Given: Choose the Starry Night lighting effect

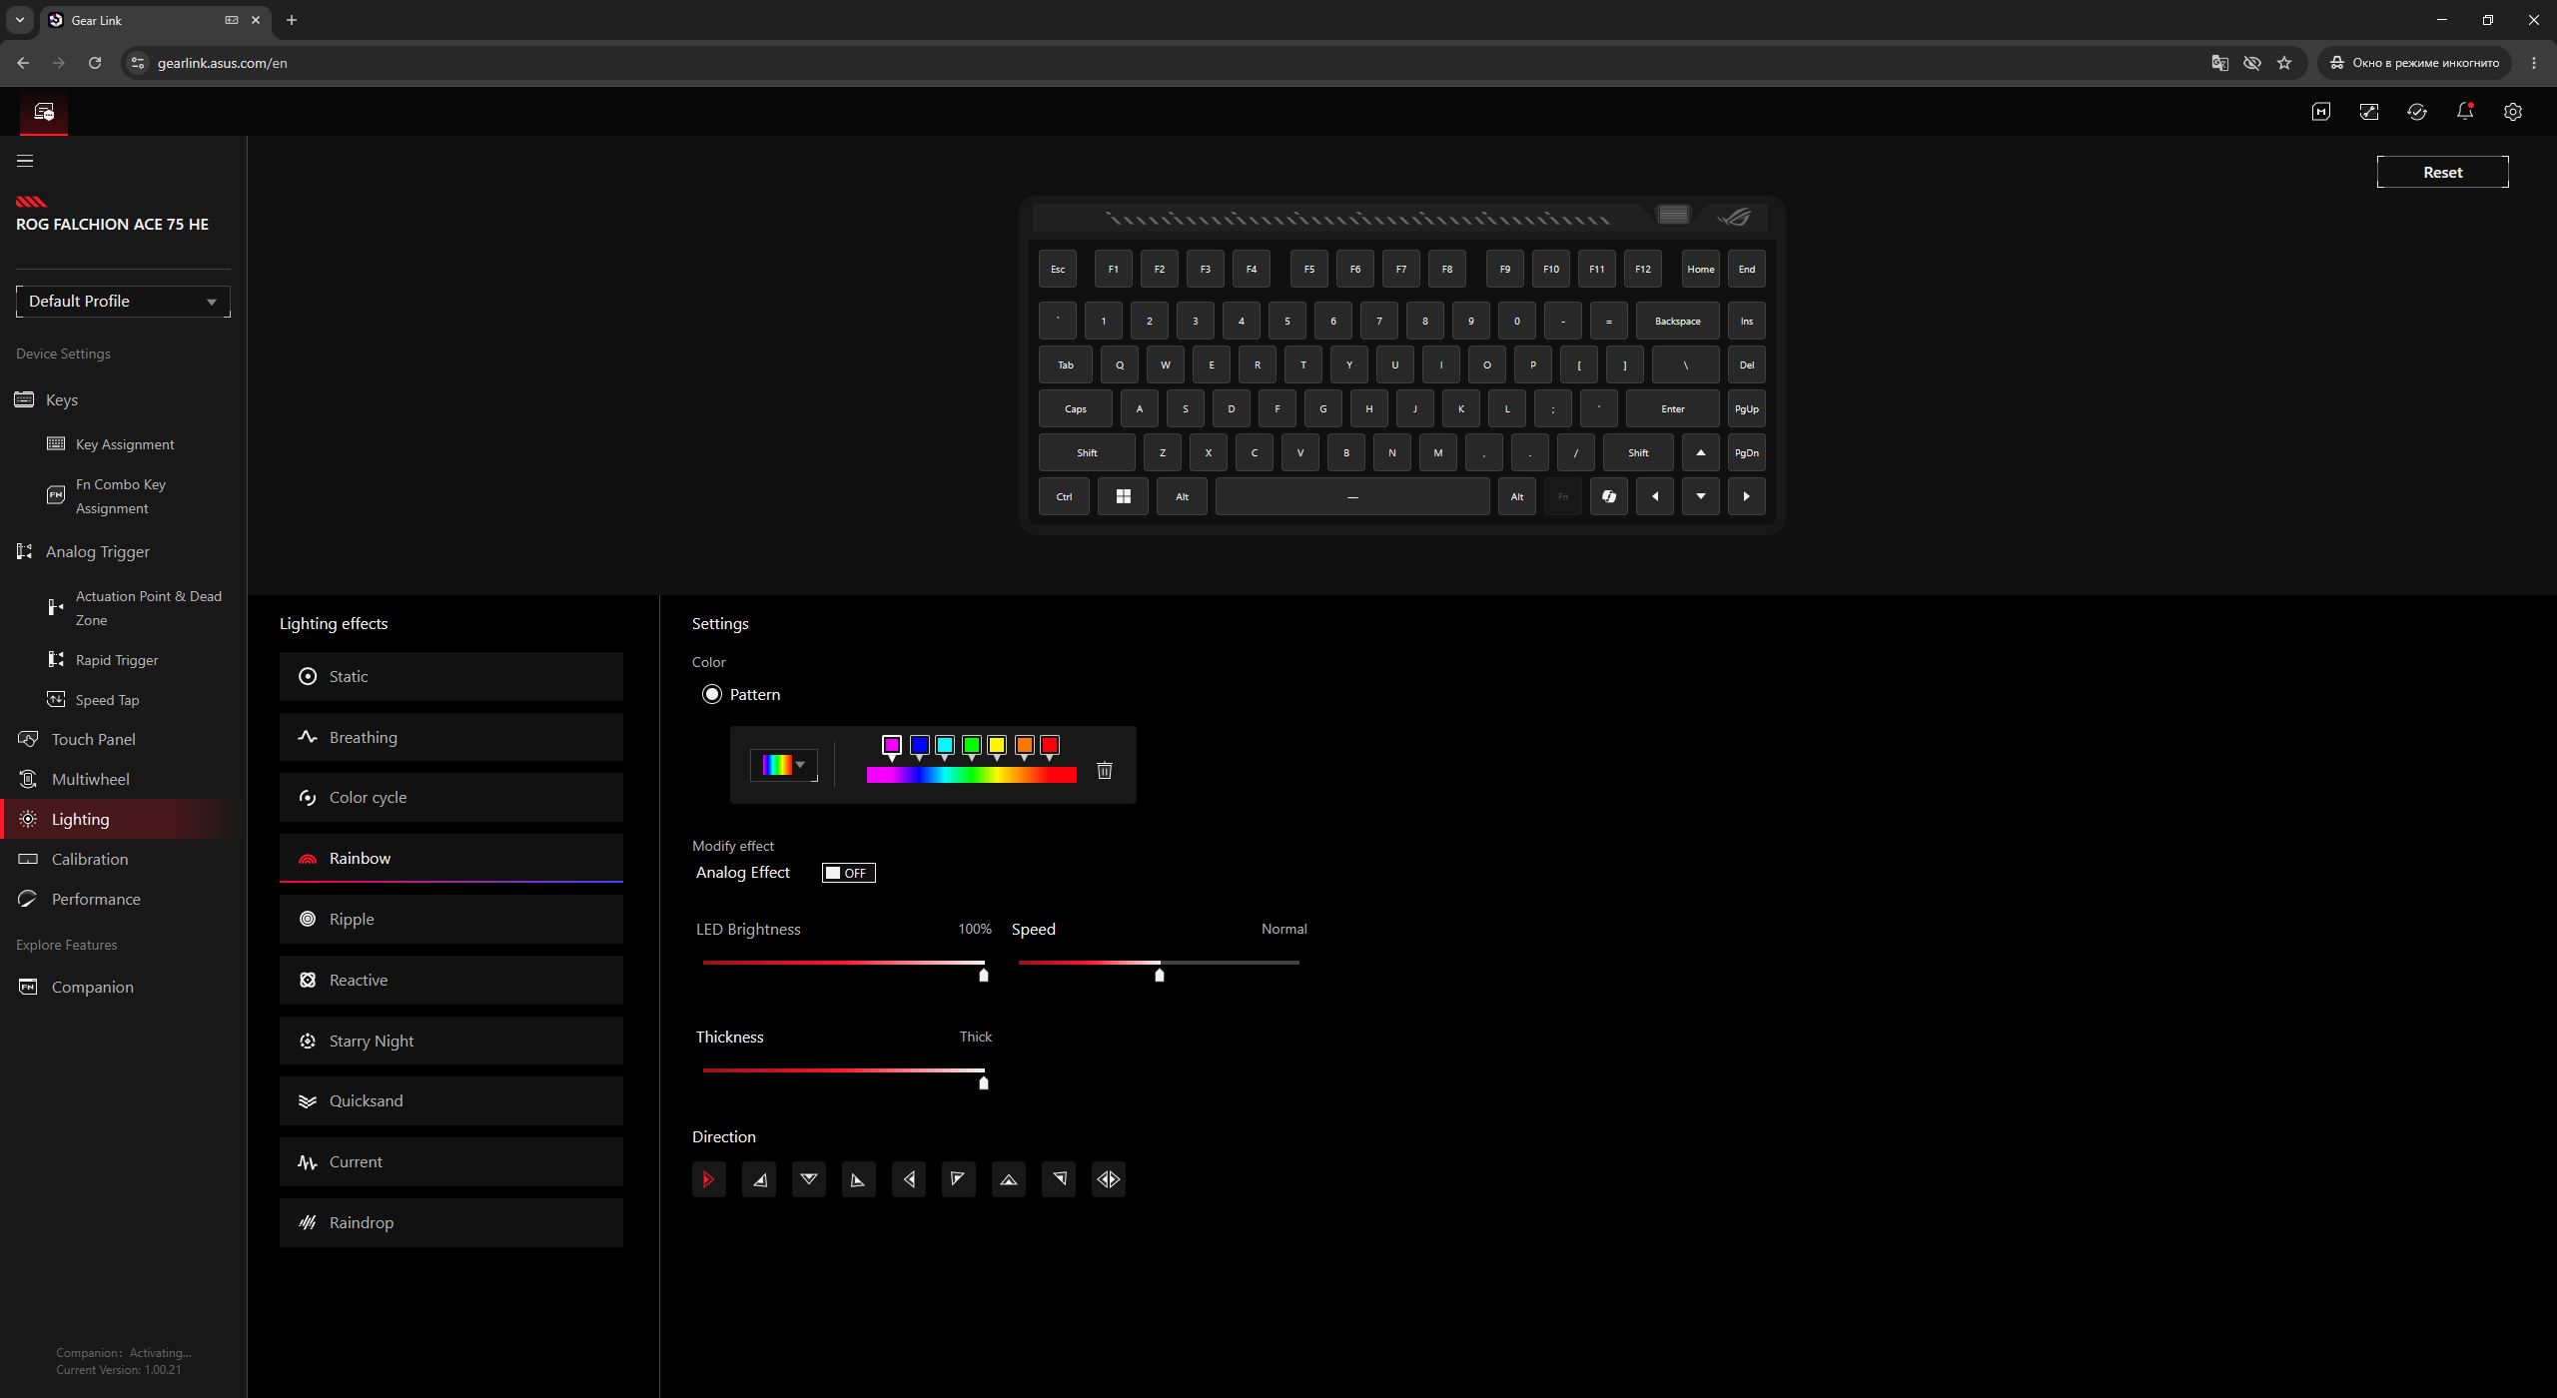Looking at the screenshot, I should (x=451, y=1041).
